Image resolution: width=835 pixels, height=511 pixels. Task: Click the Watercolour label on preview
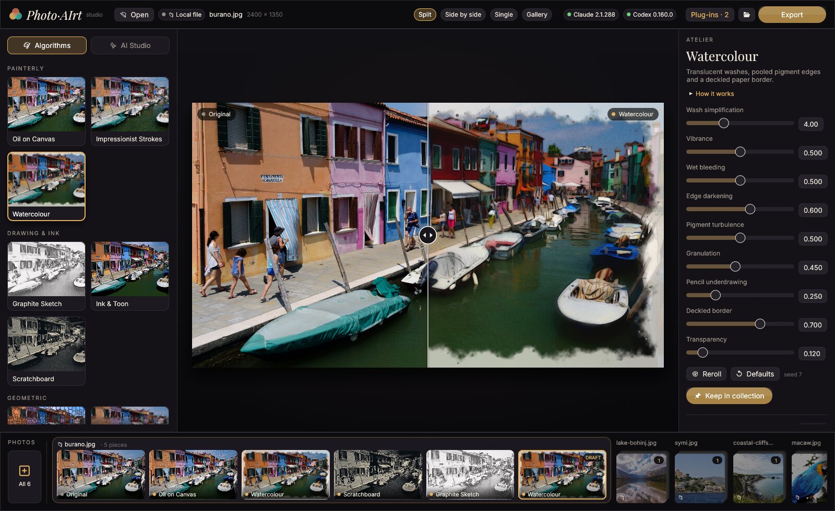[x=633, y=114]
